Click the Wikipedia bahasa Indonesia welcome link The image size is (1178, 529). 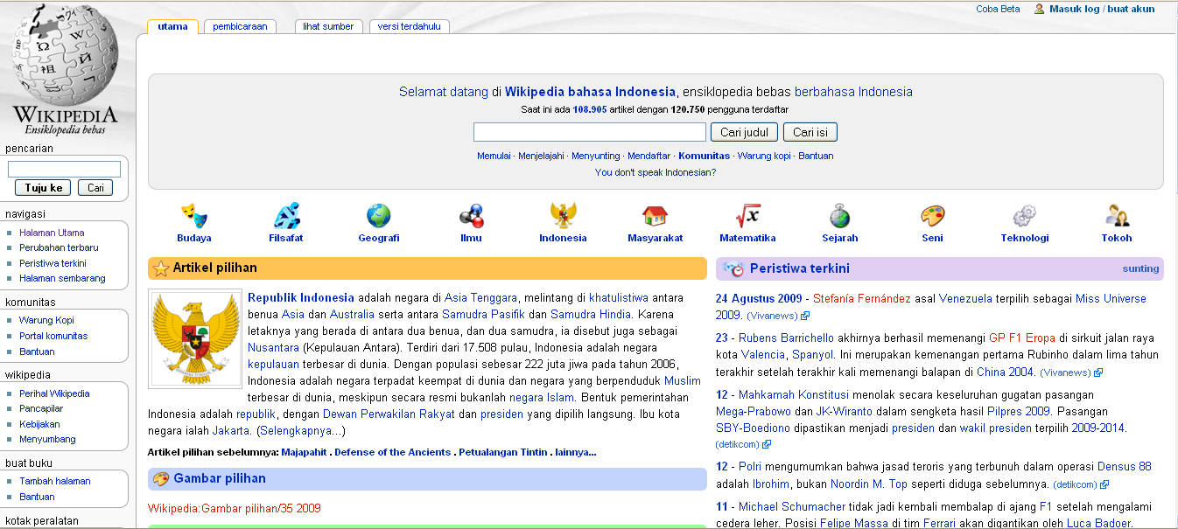(x=590, y=91)
